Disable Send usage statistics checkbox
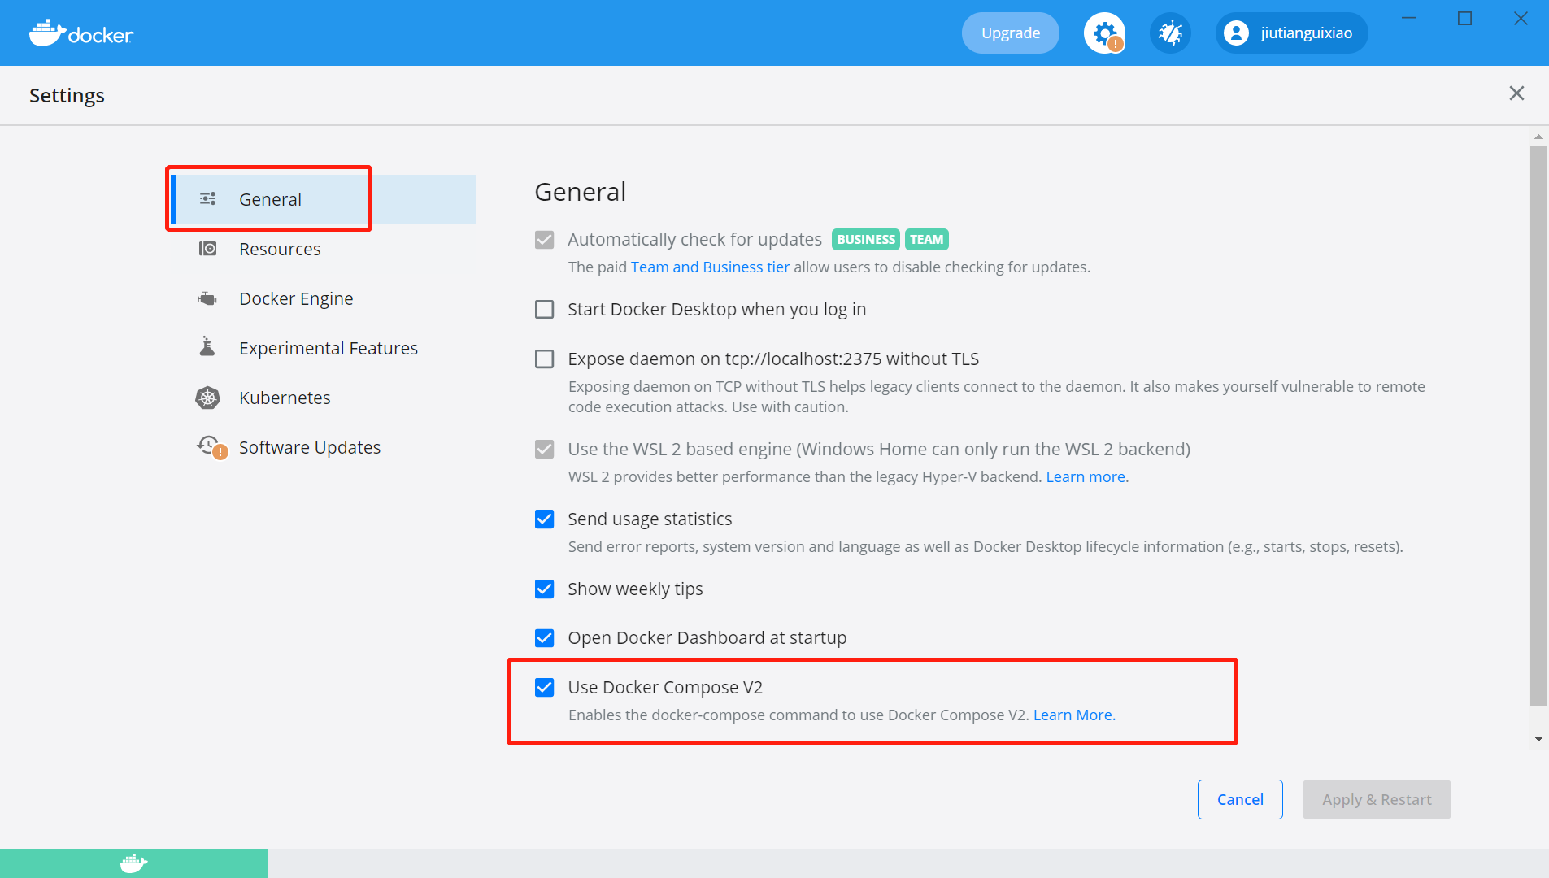The image size is (1549, 878). pos(545,519)
